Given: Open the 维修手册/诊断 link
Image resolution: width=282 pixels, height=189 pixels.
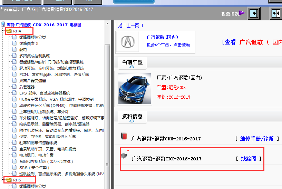Looking at the screenshot, I should click(x=257, y=139).
